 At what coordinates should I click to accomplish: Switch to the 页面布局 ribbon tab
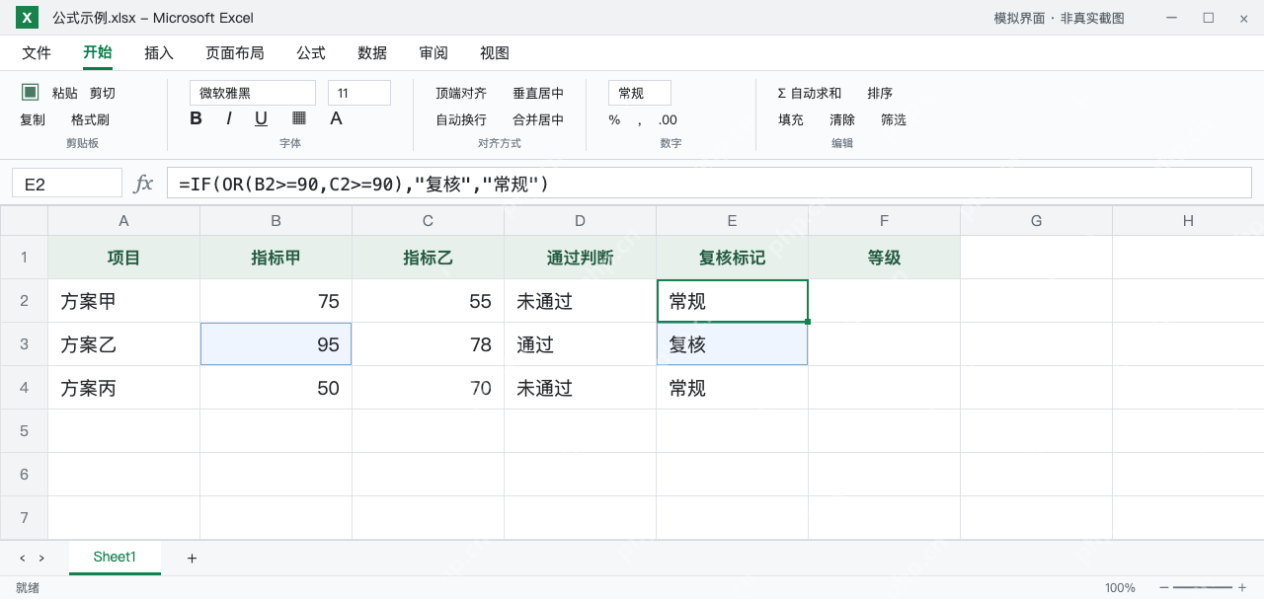tap(235, 53)
